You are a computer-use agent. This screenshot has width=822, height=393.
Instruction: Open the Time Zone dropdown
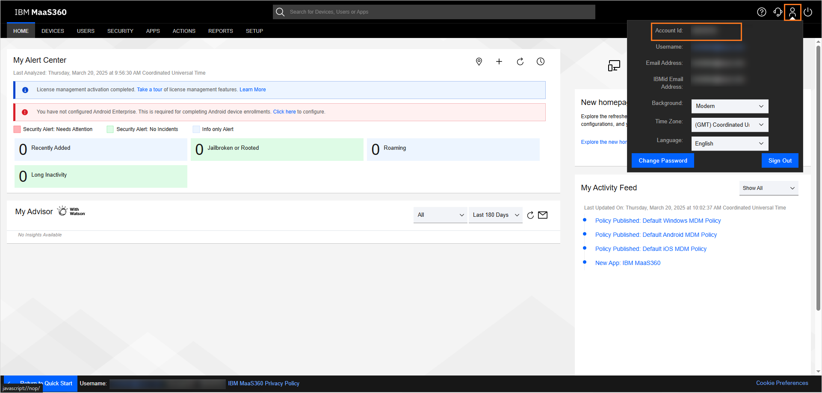[x=730, y=125]
